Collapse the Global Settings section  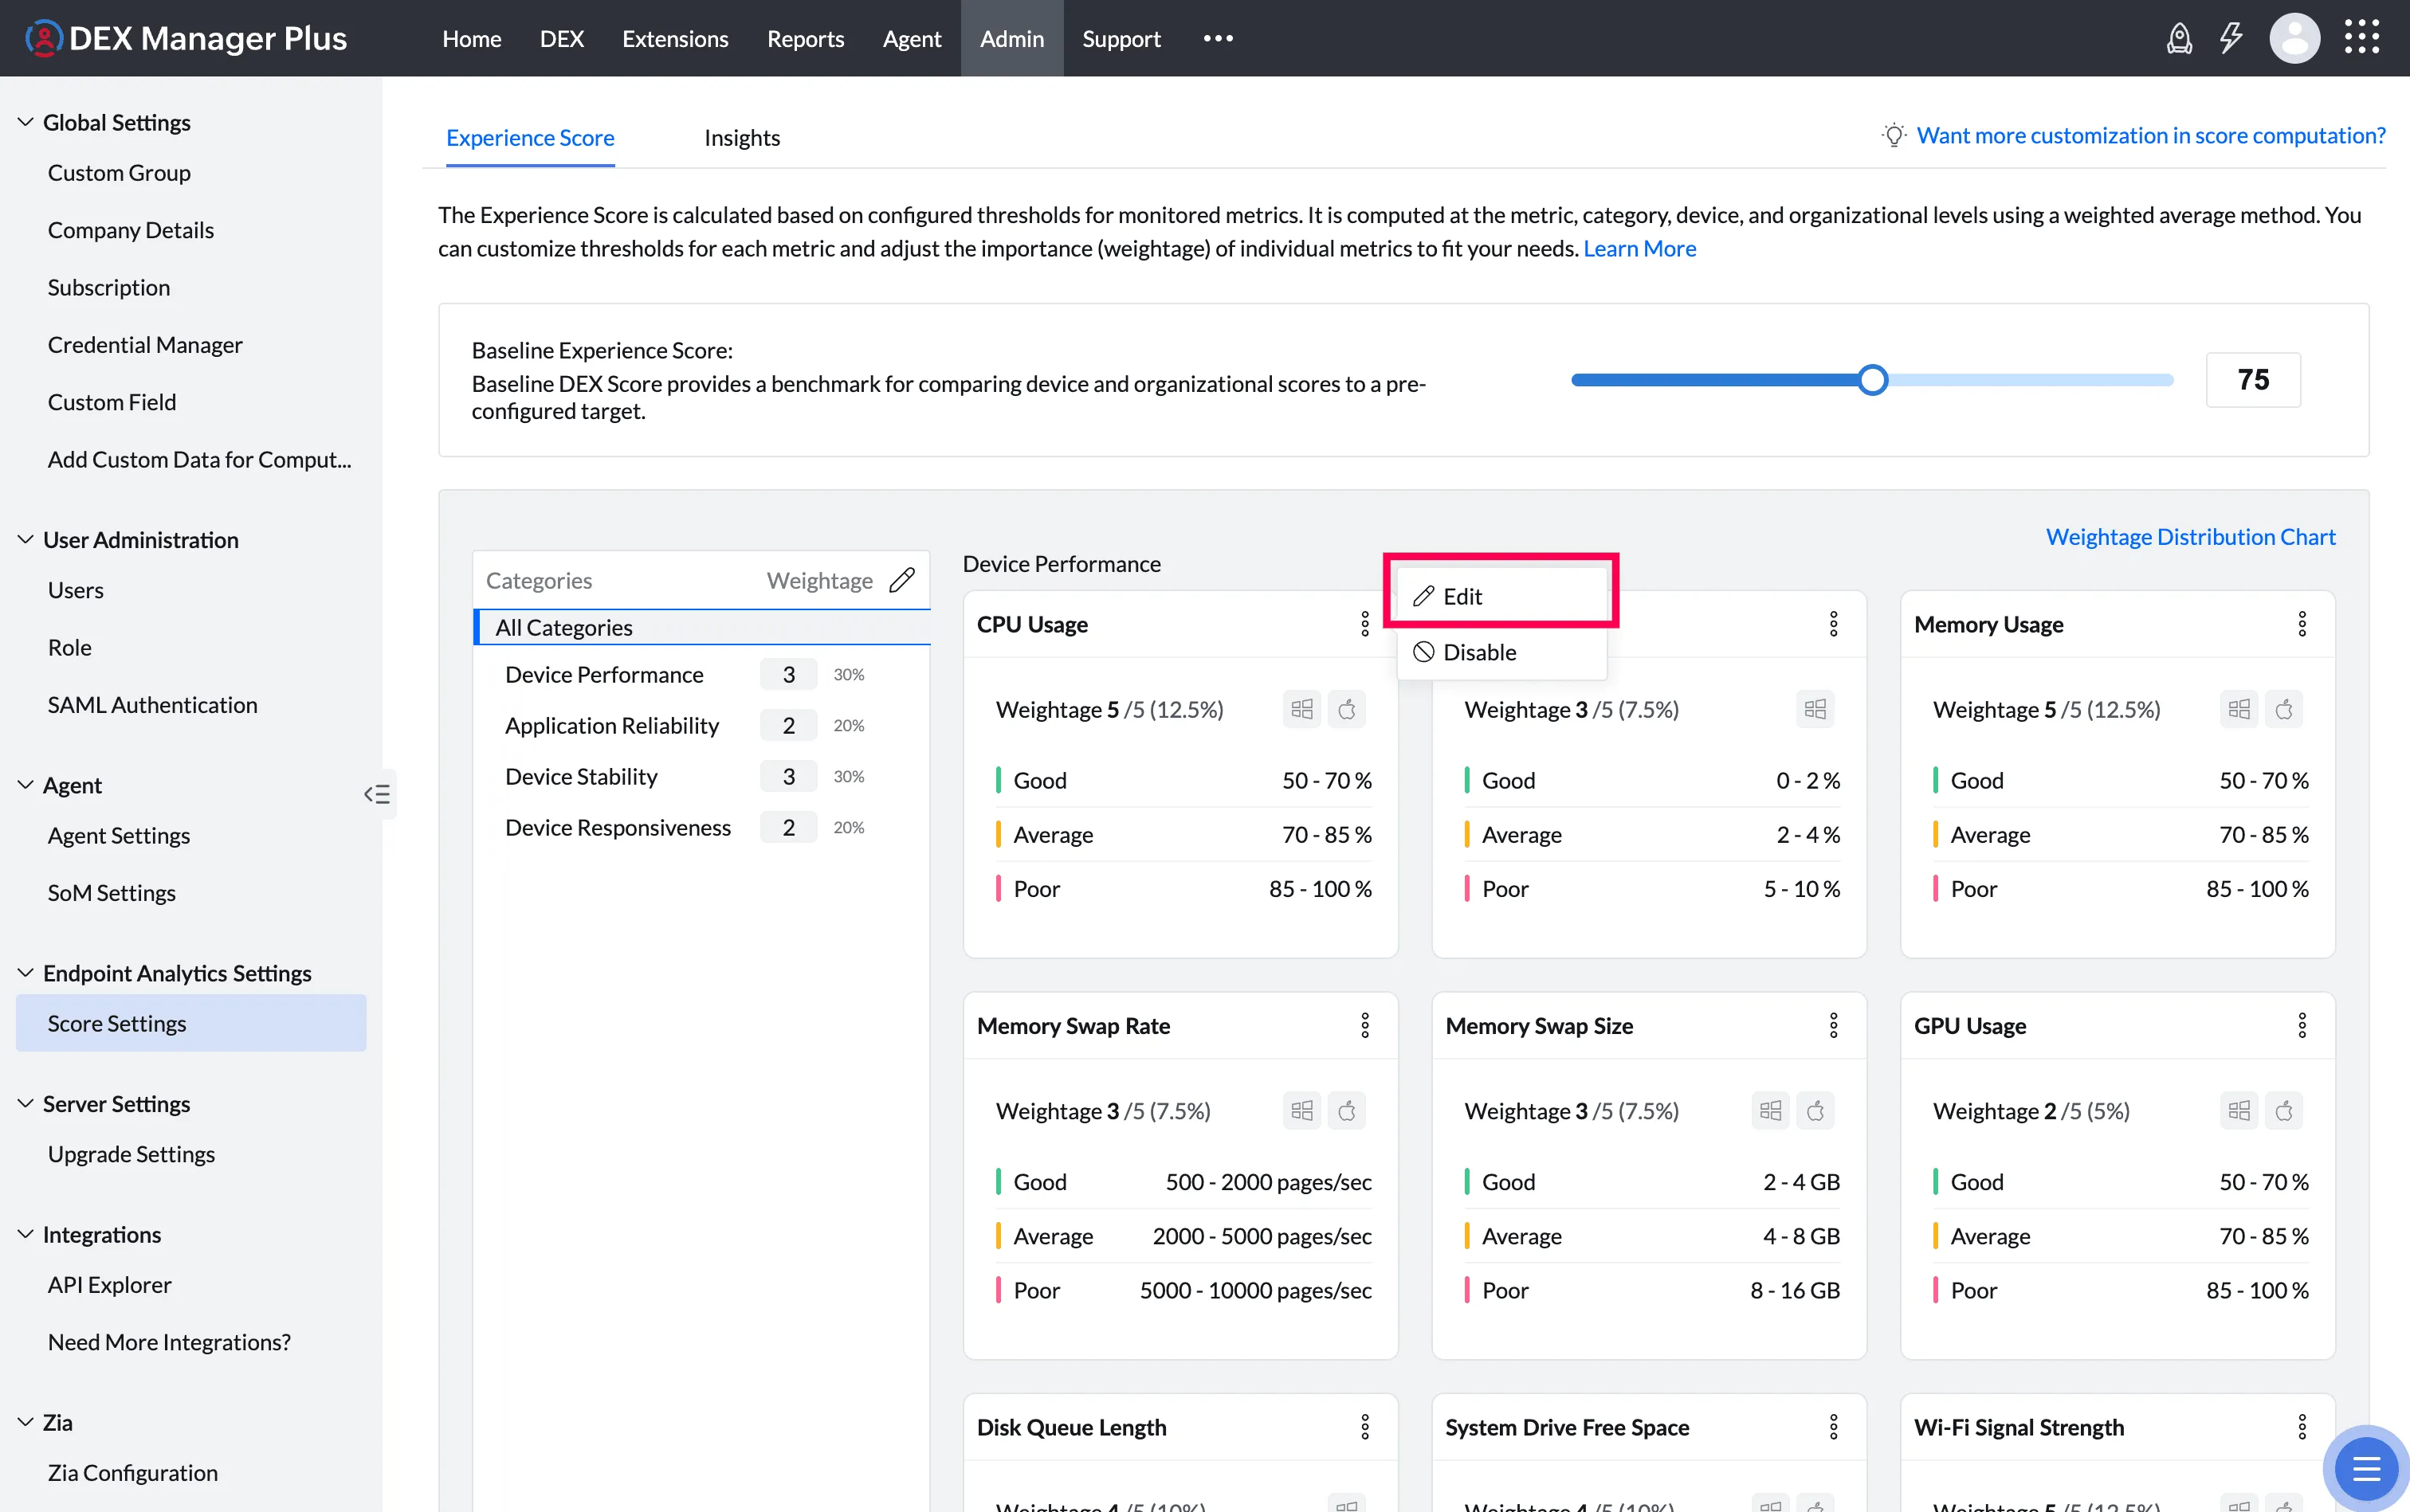[26, 122]
